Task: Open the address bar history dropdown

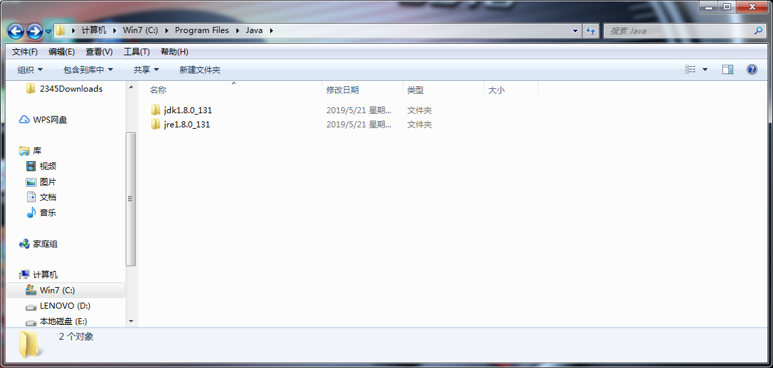Action: (x=575, y=30)
